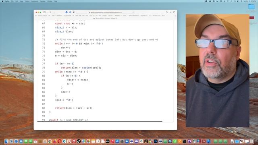Open the Window menu
The width and height of the screenshot is (258, 145).
[x=50, y=1]
